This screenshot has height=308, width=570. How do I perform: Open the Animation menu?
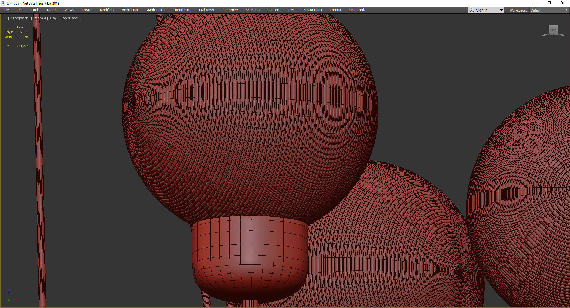click(x=130, y=10)
